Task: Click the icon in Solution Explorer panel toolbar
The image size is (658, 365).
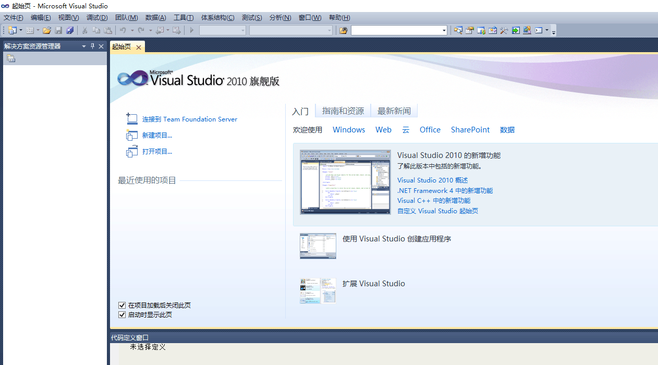Action: tap(10, 58)
